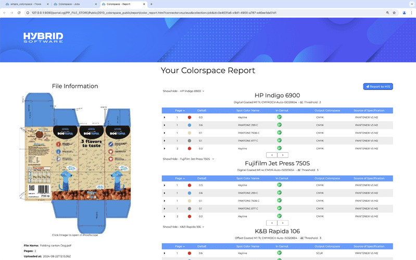Viewport: 416px width, 260px height.
Task: Reload the page using the browser refresh icon
Action: point(19,12)
